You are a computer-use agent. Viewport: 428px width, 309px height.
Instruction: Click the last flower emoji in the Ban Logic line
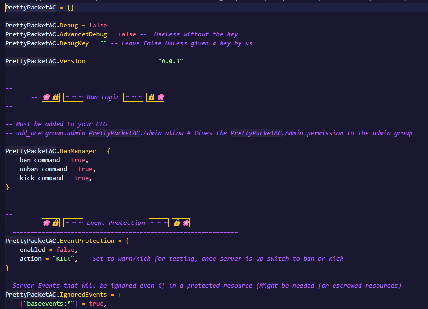[161, 97]
